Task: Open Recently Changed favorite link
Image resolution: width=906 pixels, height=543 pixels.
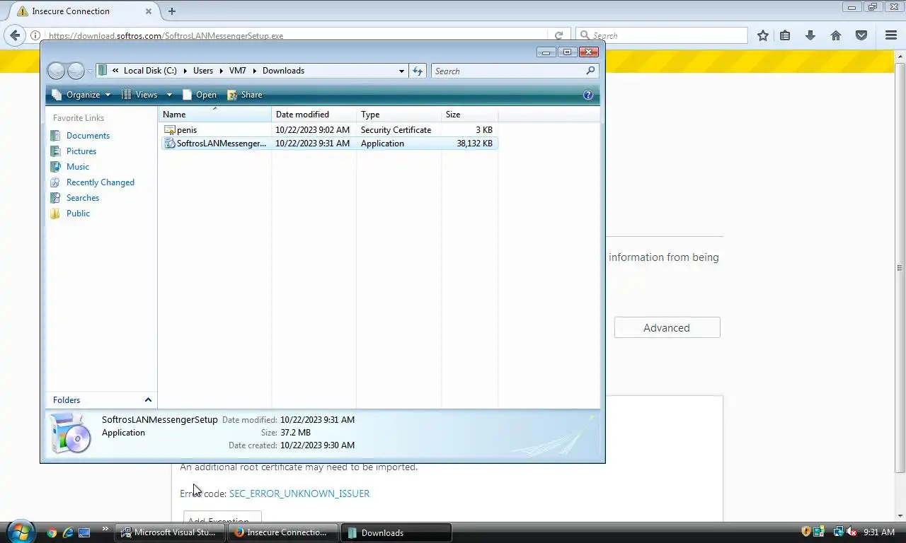Action: coord(101,182)
